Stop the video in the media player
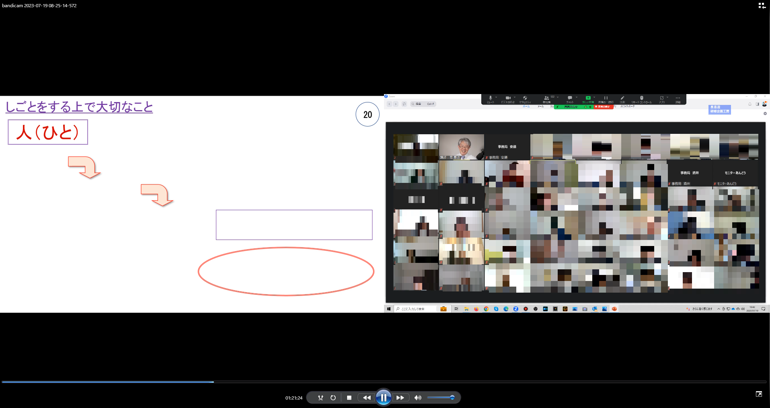 point(349,398)
